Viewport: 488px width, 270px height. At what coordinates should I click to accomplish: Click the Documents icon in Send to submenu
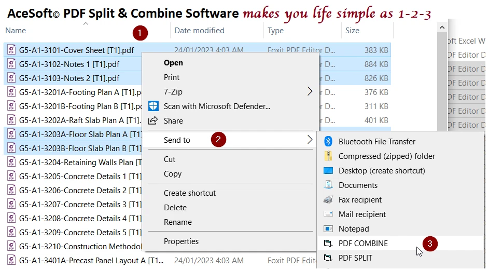pos(328,185)
